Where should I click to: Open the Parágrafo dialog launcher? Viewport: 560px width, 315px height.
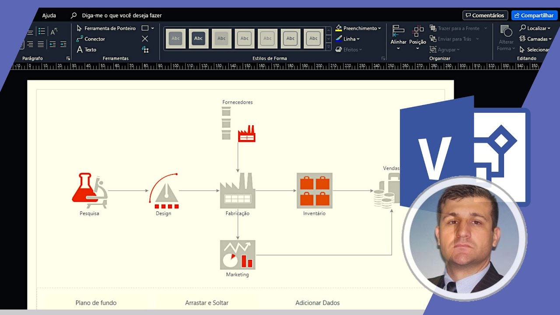tap(68, 58)
